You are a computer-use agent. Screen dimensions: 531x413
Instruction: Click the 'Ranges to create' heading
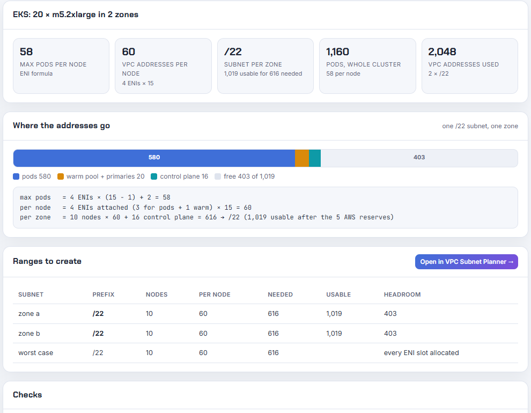coord(47,261)
